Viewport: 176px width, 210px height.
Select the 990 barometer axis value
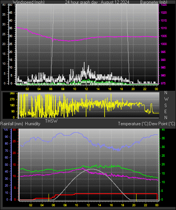(x=163, y=60)
